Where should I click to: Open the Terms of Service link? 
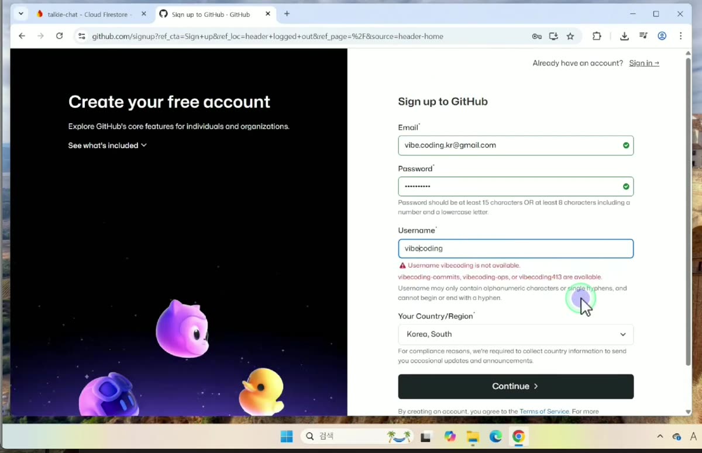(x=544, y=411)
